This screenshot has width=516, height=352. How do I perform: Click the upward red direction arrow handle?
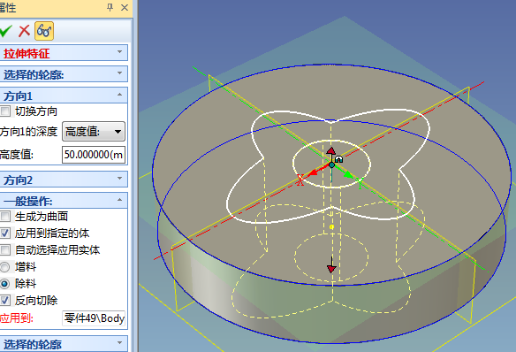[331, 151]
